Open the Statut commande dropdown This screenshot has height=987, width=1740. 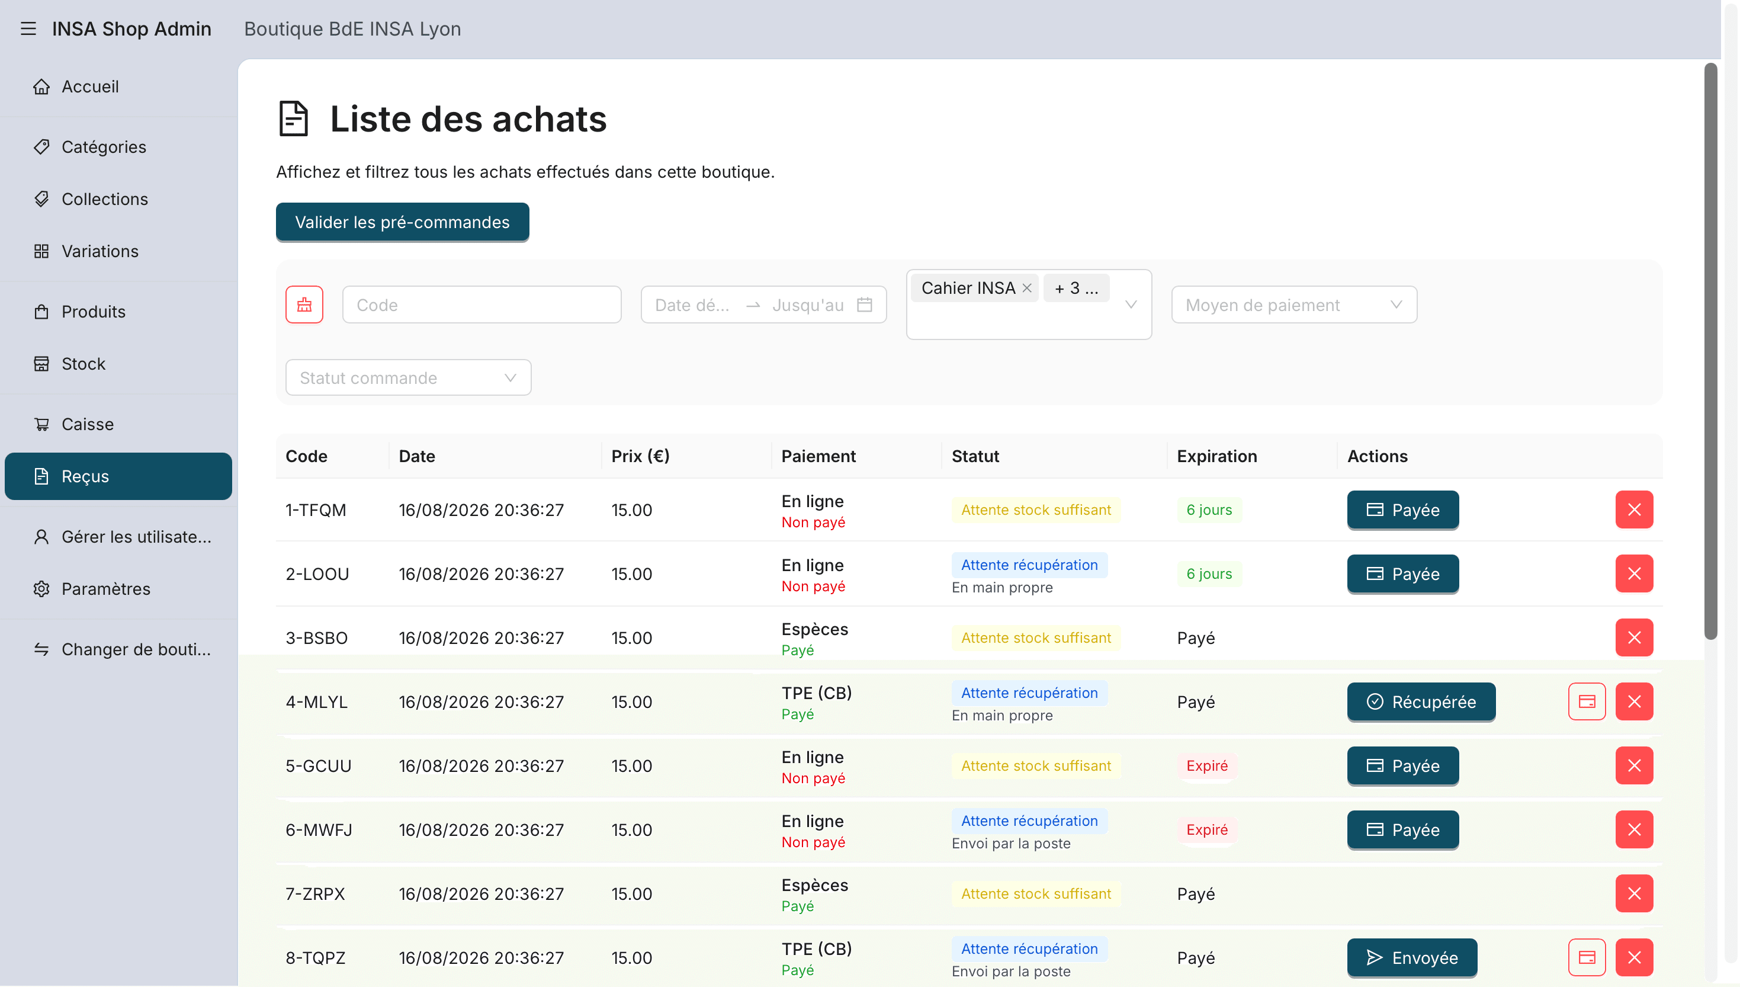point(409,377)
